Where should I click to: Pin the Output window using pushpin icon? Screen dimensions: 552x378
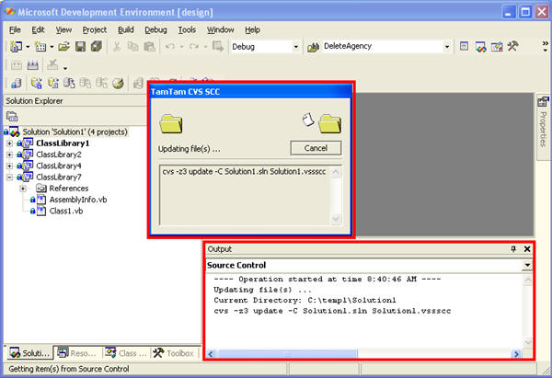(513, 249)
